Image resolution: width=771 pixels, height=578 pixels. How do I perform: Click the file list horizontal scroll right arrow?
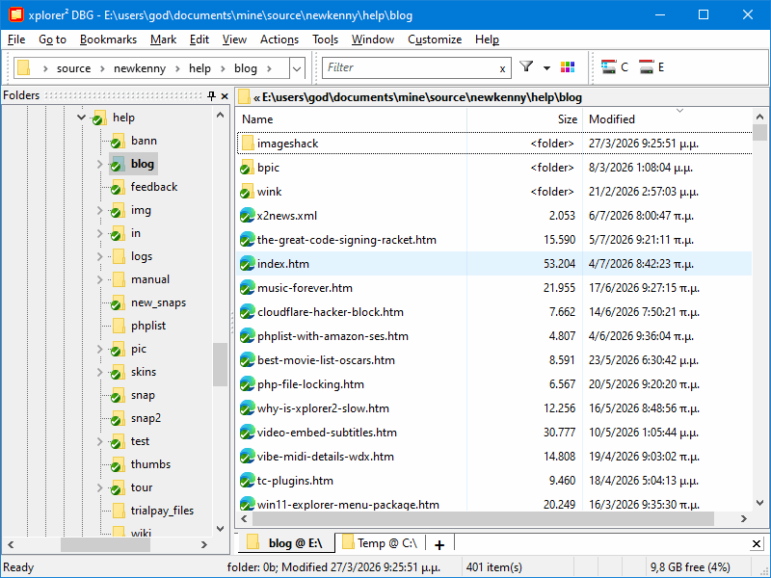pos(743,518)
